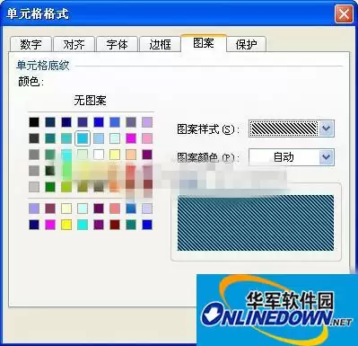Go to the 边框 tab
358x346 pixels.
pyautogui.click(x=160, y=44)
